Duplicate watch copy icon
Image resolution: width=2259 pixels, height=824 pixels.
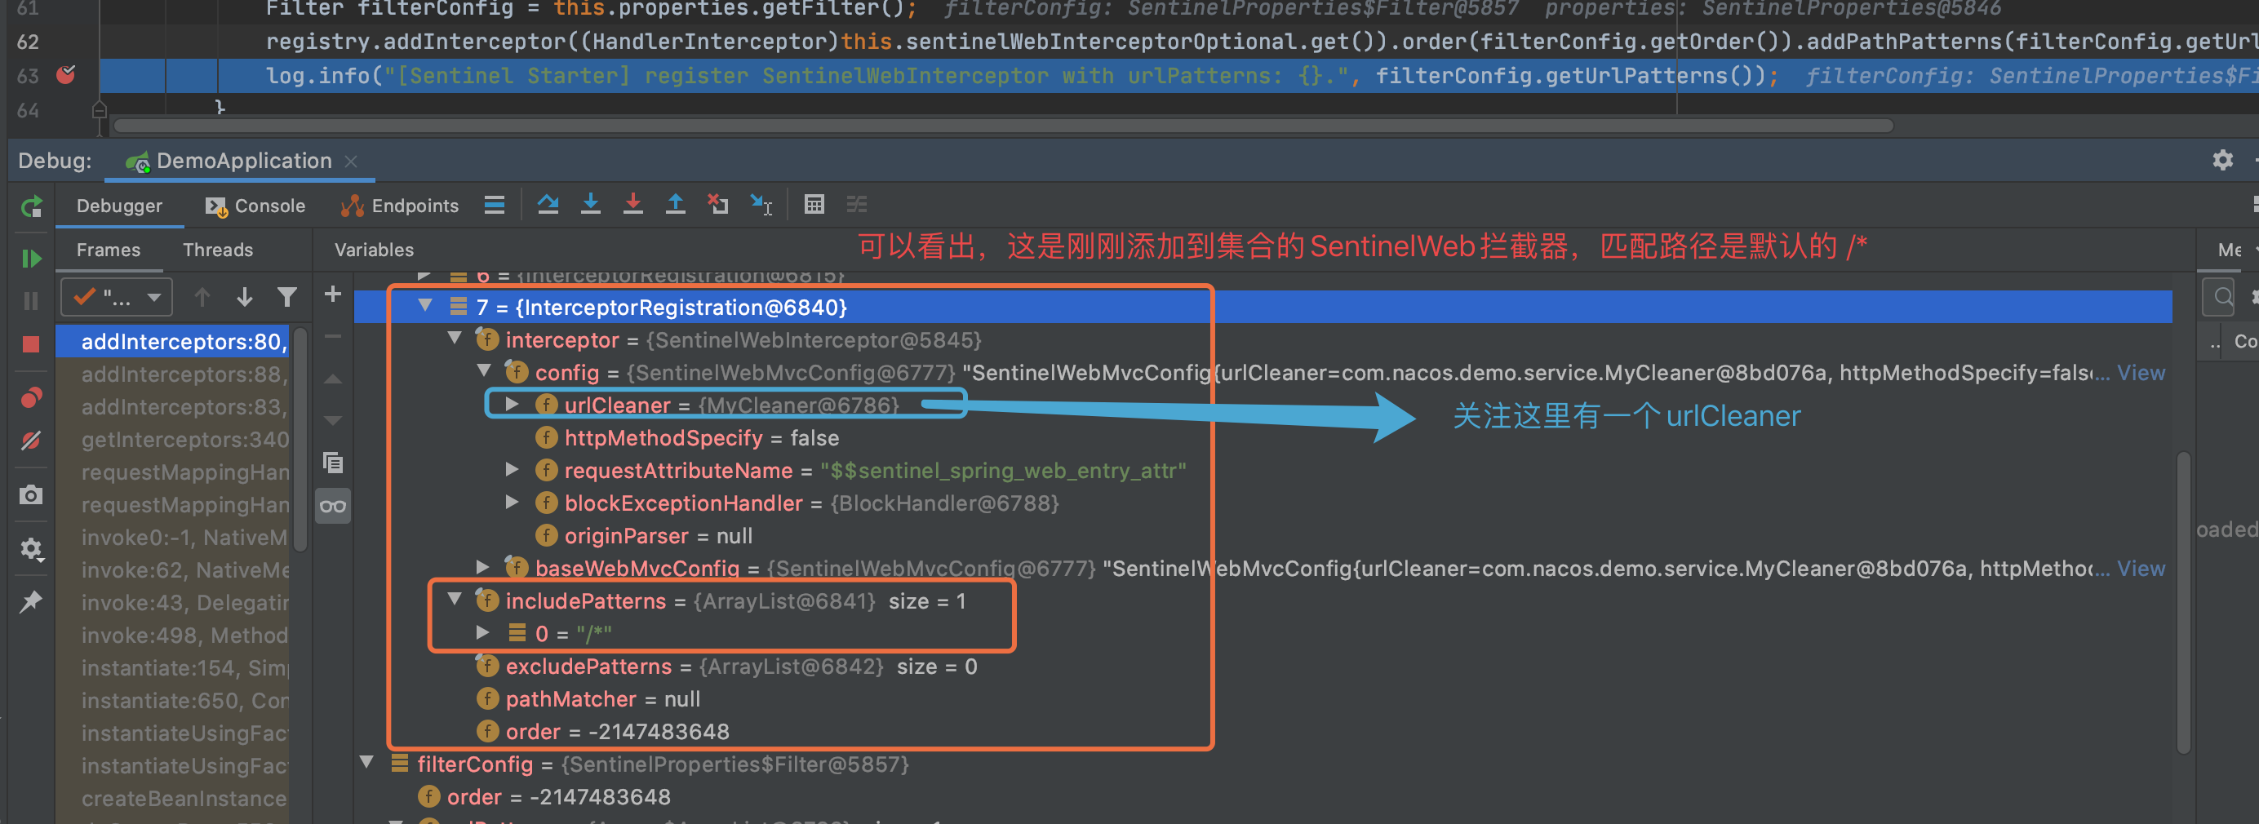click(x=332, y=462)
